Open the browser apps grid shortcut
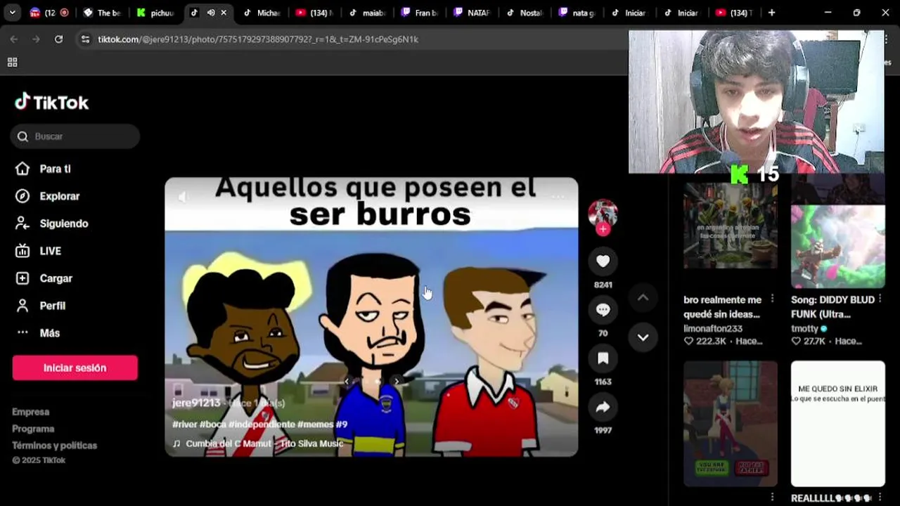Image resolution: width=900 pixels, height=506 pixels. click(x=12, y=63)
